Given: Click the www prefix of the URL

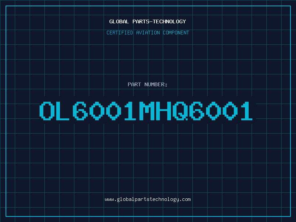Looking at the screenshot, I should (x=109, y=199).
